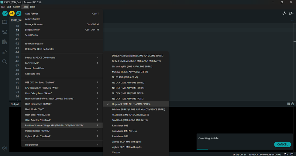This screenshot has width=296, height=156.
Task: Open the Debug sidebar icon
Action: pos(5,52)
